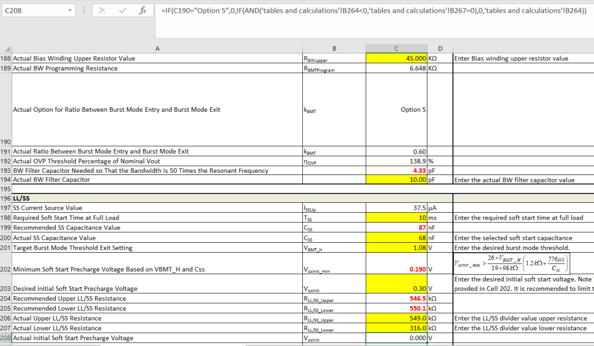Click the Cancel X icon in formula bar

pyautogui.click(x=102, y=10)
